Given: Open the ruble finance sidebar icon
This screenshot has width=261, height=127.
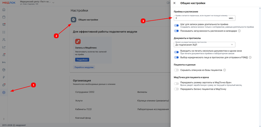Looking at the screenshot, I should 4,77.
